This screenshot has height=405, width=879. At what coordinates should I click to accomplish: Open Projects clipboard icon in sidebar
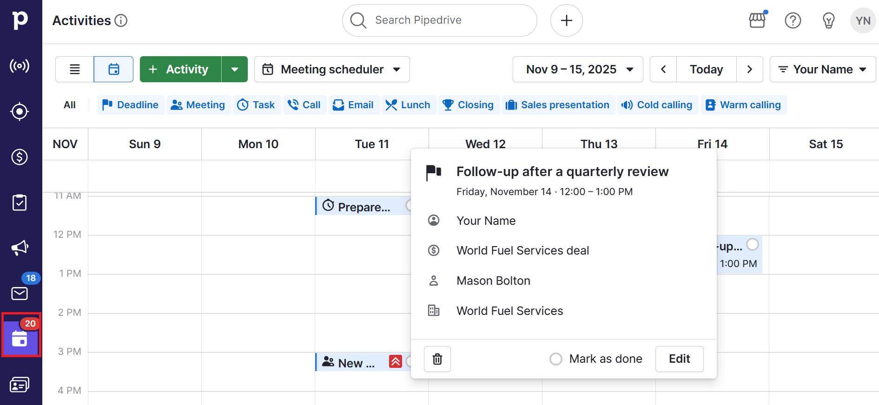pos(20,202)
